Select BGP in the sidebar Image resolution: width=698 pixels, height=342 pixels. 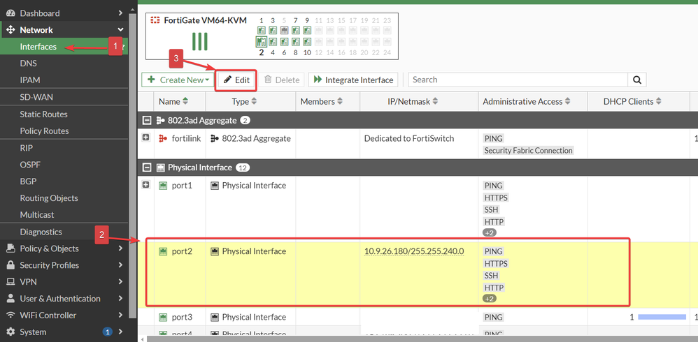[28, 181]
